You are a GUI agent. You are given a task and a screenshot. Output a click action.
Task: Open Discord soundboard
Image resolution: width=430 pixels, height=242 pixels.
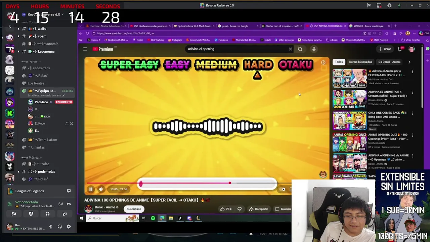click(64, 214)
